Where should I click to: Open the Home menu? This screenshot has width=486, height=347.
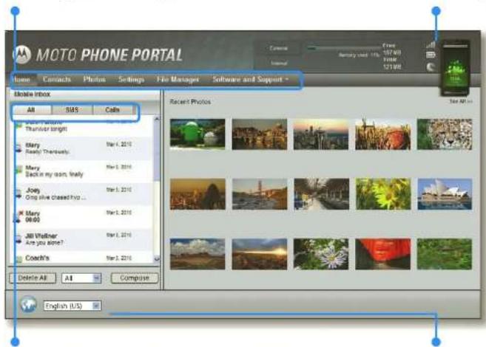(x=21, y=80)
